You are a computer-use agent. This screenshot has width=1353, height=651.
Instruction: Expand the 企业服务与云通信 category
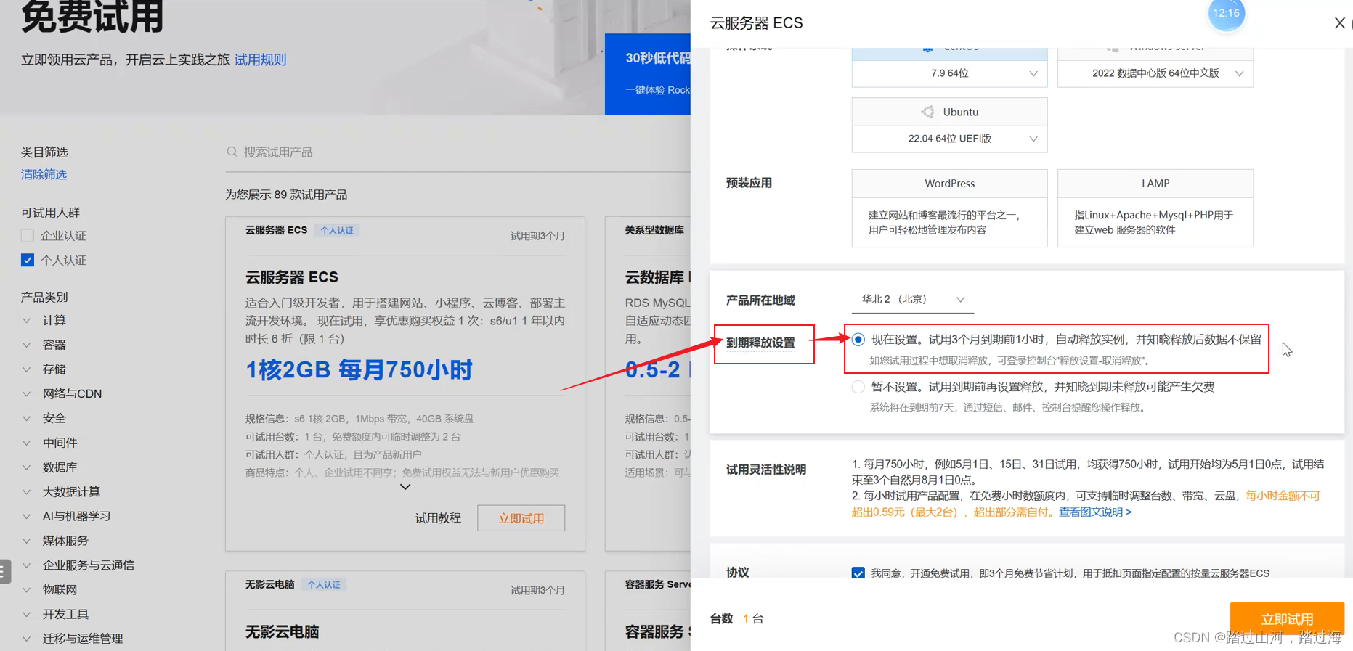pyautogui.click(x=27, y=565)
